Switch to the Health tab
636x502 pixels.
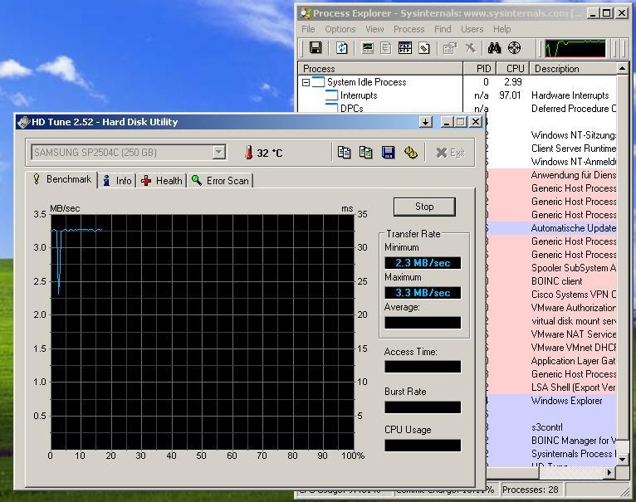tap(161, 180)
